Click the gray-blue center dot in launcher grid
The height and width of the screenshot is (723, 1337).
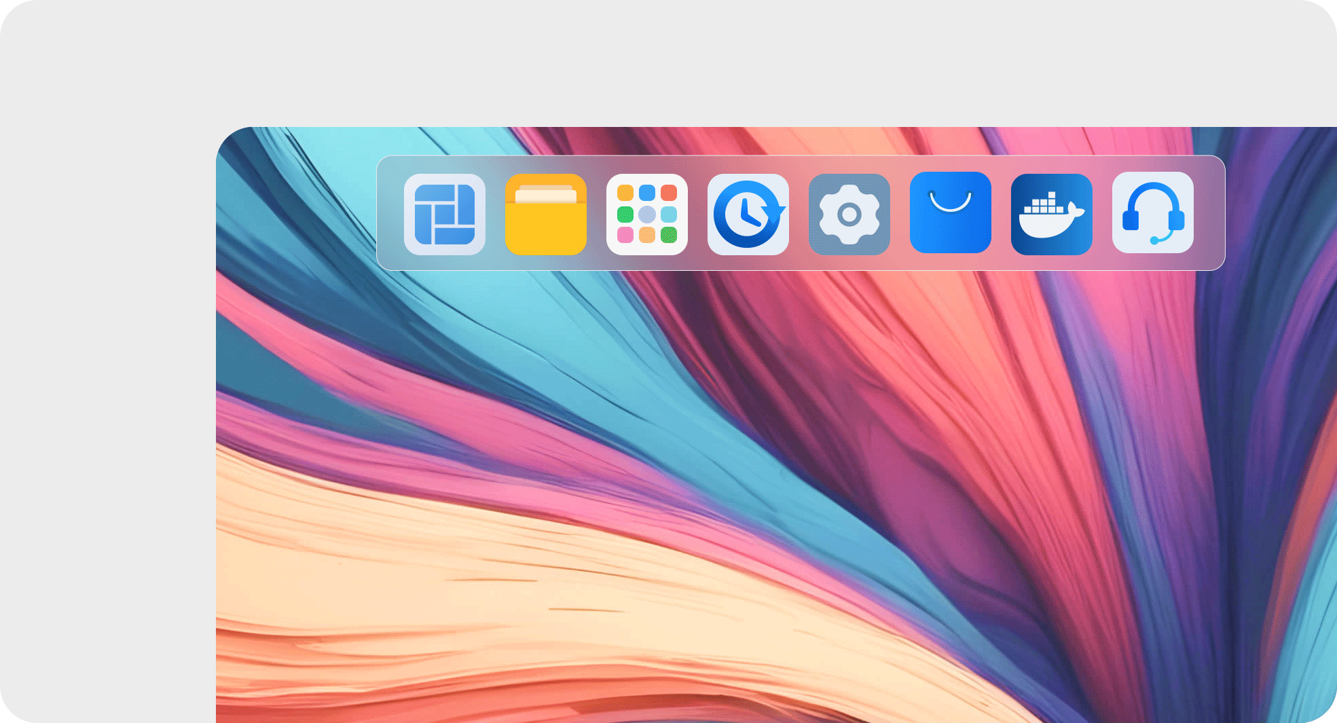coord(647,215)
